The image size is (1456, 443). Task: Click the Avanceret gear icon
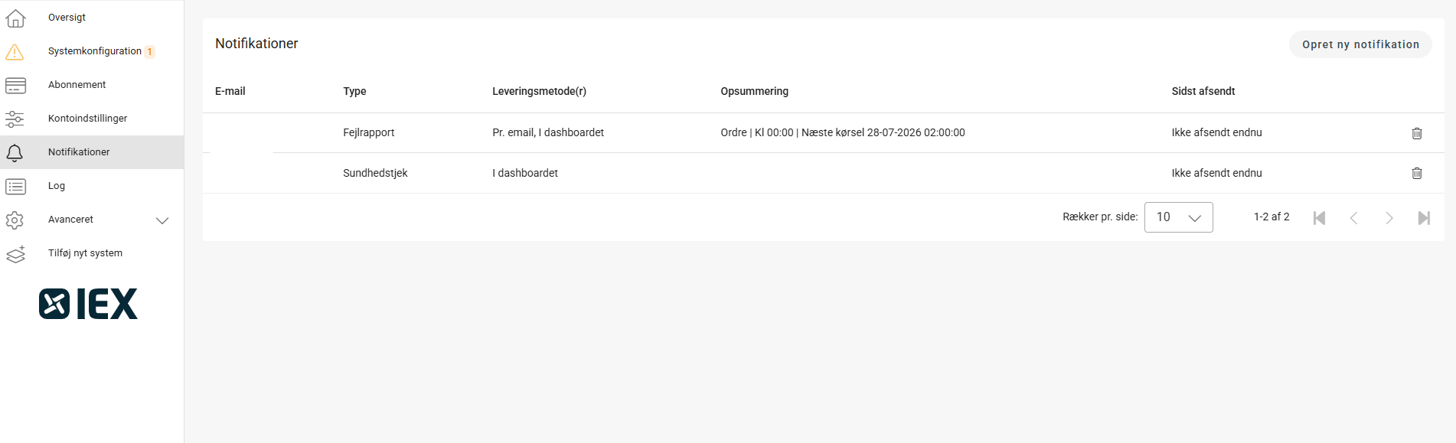pos(15,220)
